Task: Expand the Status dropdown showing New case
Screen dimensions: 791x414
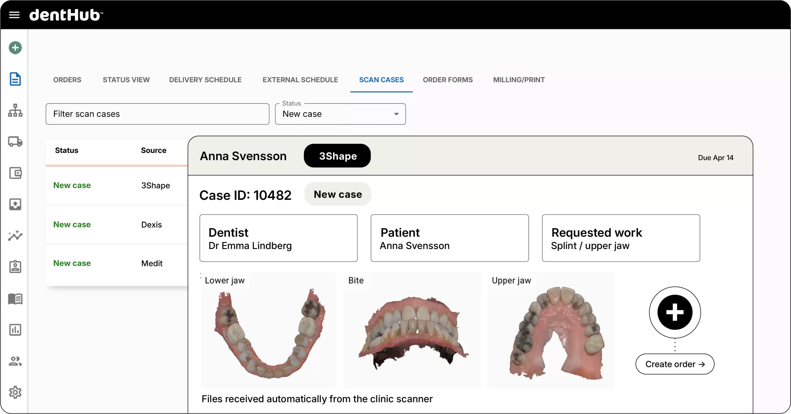Action: (340, 114)
